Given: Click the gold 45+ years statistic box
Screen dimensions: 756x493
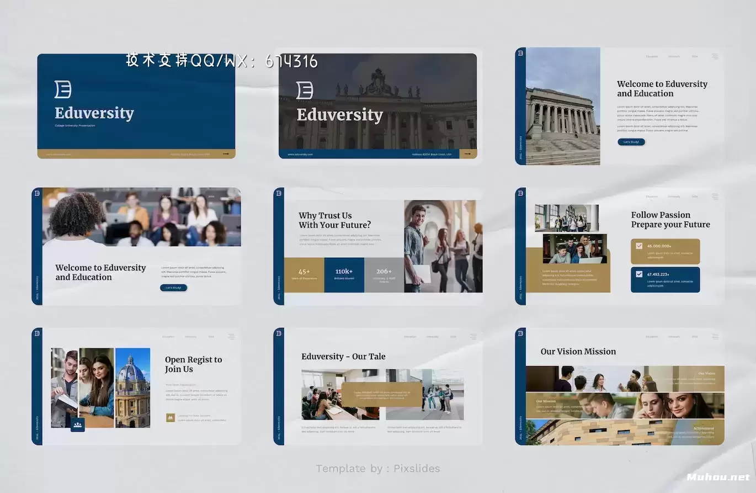Looking at the screenshot, I should (x=304, y=275).
